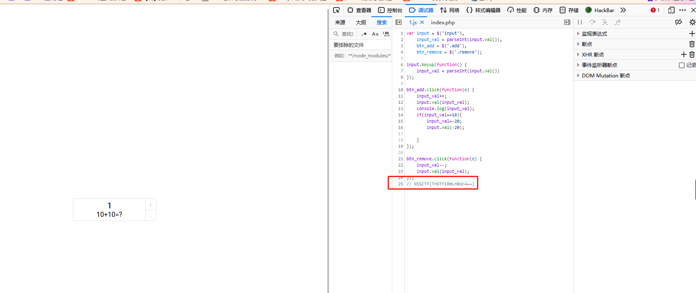Toggle responsive design mode icon
The width and height of the screenshot is (696, 293).
[671, 10]
